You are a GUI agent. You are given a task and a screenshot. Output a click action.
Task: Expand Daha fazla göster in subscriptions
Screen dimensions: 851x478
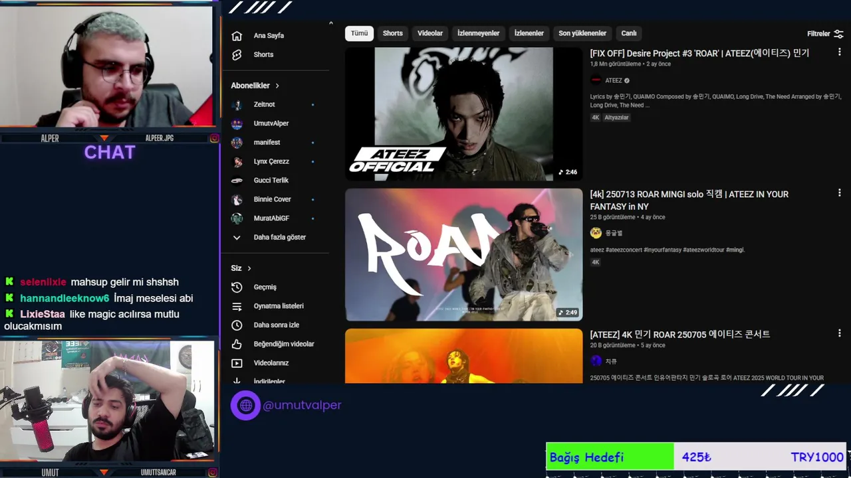tap(269, 237)
